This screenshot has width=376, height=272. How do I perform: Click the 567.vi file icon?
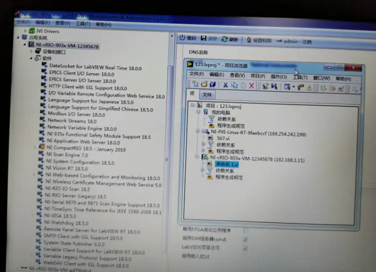(x=210, y=138)
